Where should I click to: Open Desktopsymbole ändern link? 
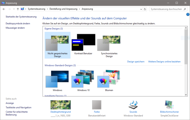pyautogui.click(x=18, y=23)
